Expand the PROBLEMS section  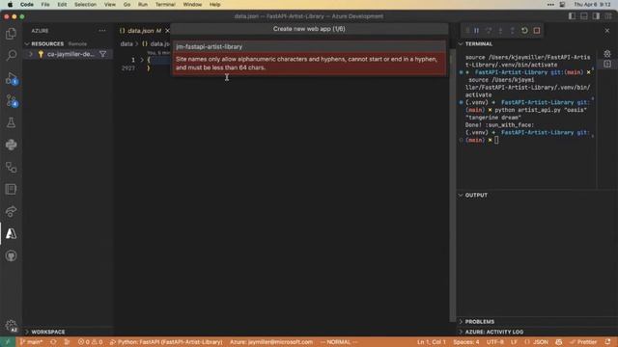pos(479,321)
